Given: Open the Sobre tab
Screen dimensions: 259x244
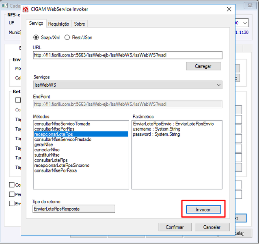Looking at the screenshot, I should pyautogui.click(x=80, y=24).
